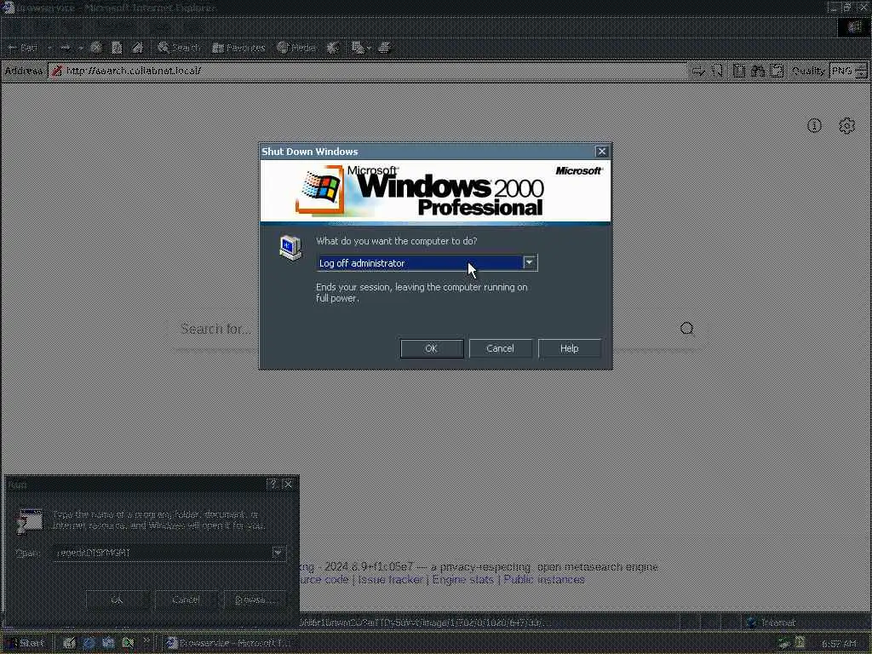The image size is (872, 654).
Task: Click the question mark button in Run dialog
Action: click(272, 485)
